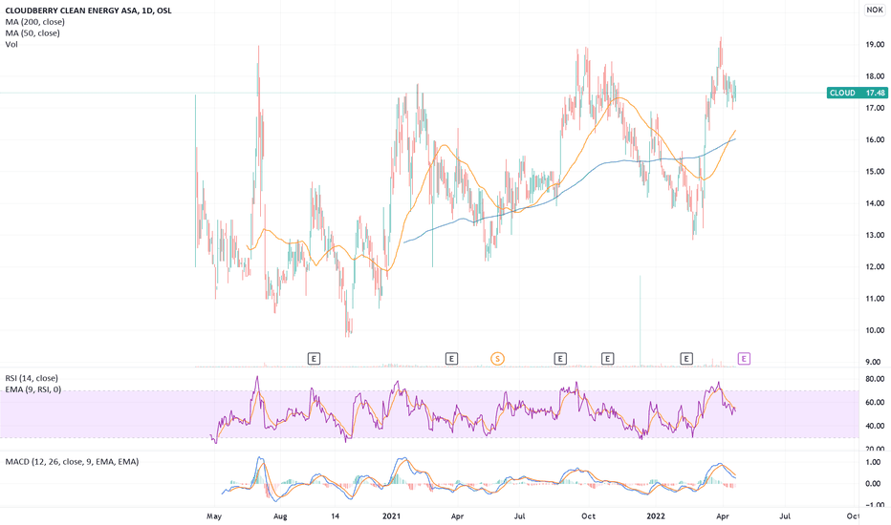Click the Aug time axis label
This screenshot has width=891, height=525.
pyautogui.click(x=280, y=515)
